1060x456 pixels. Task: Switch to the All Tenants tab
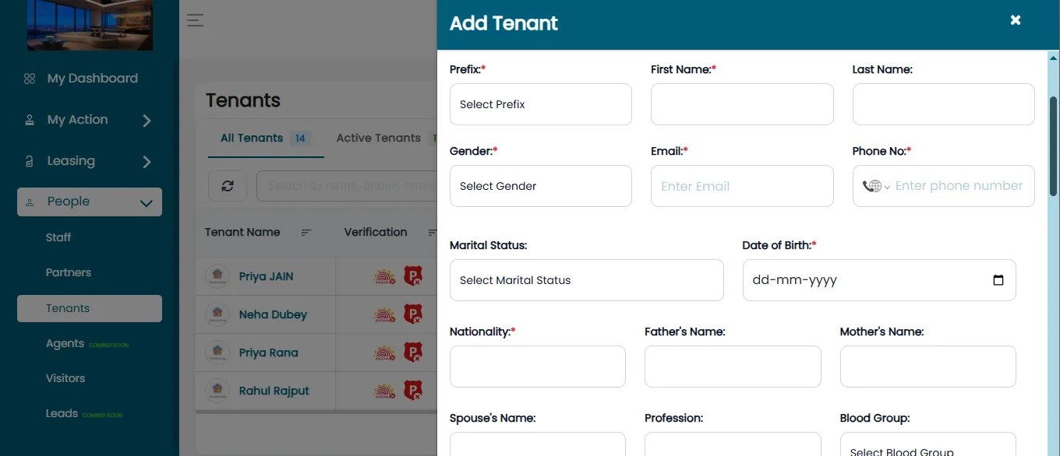click(264, 139)
